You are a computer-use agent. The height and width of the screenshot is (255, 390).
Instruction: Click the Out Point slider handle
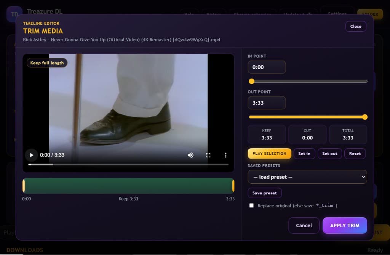364,117
